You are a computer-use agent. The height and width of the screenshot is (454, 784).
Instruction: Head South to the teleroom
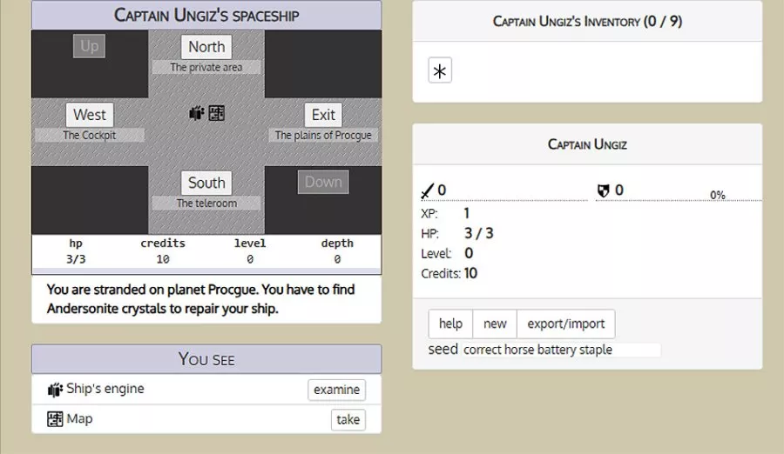tap(206, 183)
